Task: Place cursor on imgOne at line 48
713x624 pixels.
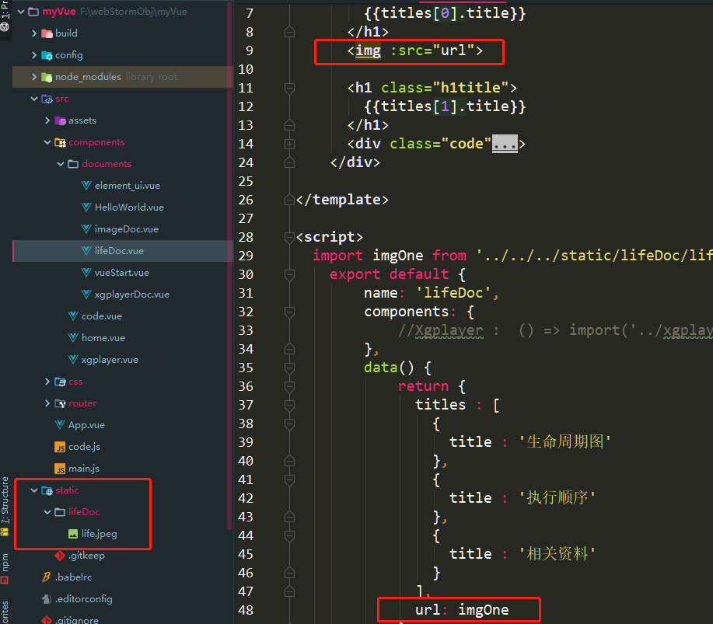Action: click(x=483, y=610)
